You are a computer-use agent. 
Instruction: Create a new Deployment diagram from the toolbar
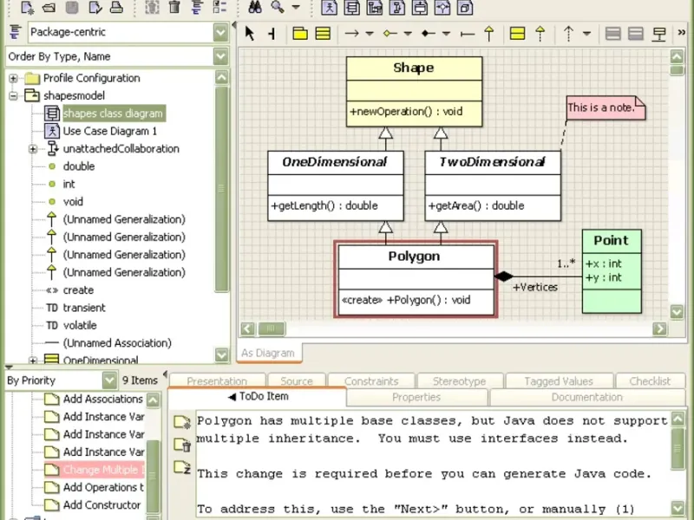(465, 7)
